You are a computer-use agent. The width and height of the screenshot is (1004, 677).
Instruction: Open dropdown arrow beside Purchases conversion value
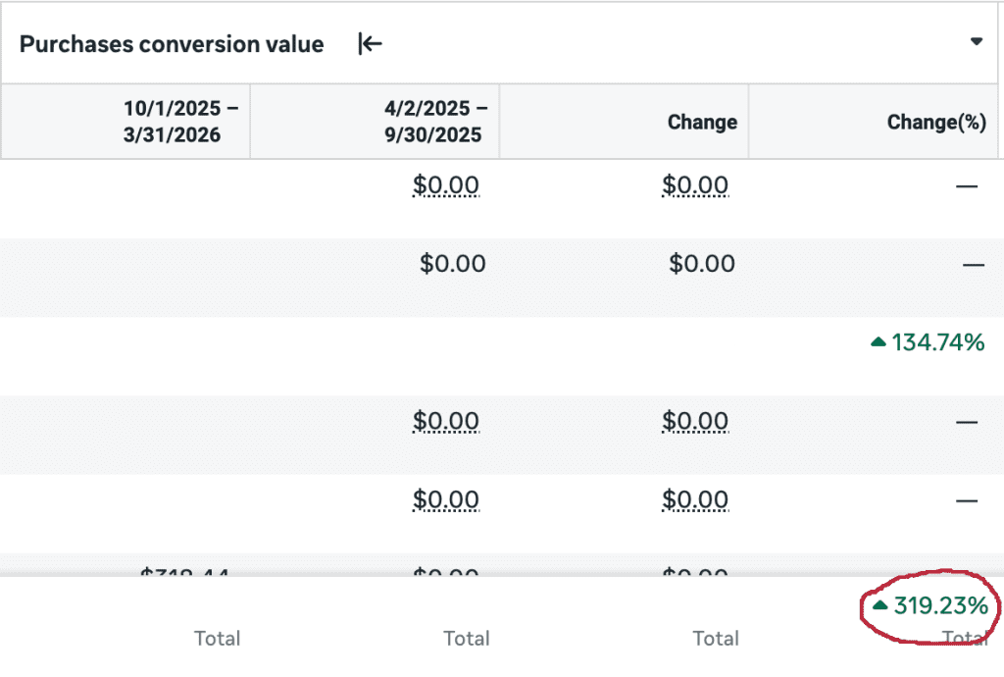tap(976, 41)
